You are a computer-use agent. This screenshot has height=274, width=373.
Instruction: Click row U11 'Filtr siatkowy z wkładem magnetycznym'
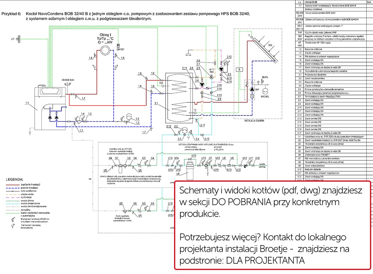click(x=334, y=173)
